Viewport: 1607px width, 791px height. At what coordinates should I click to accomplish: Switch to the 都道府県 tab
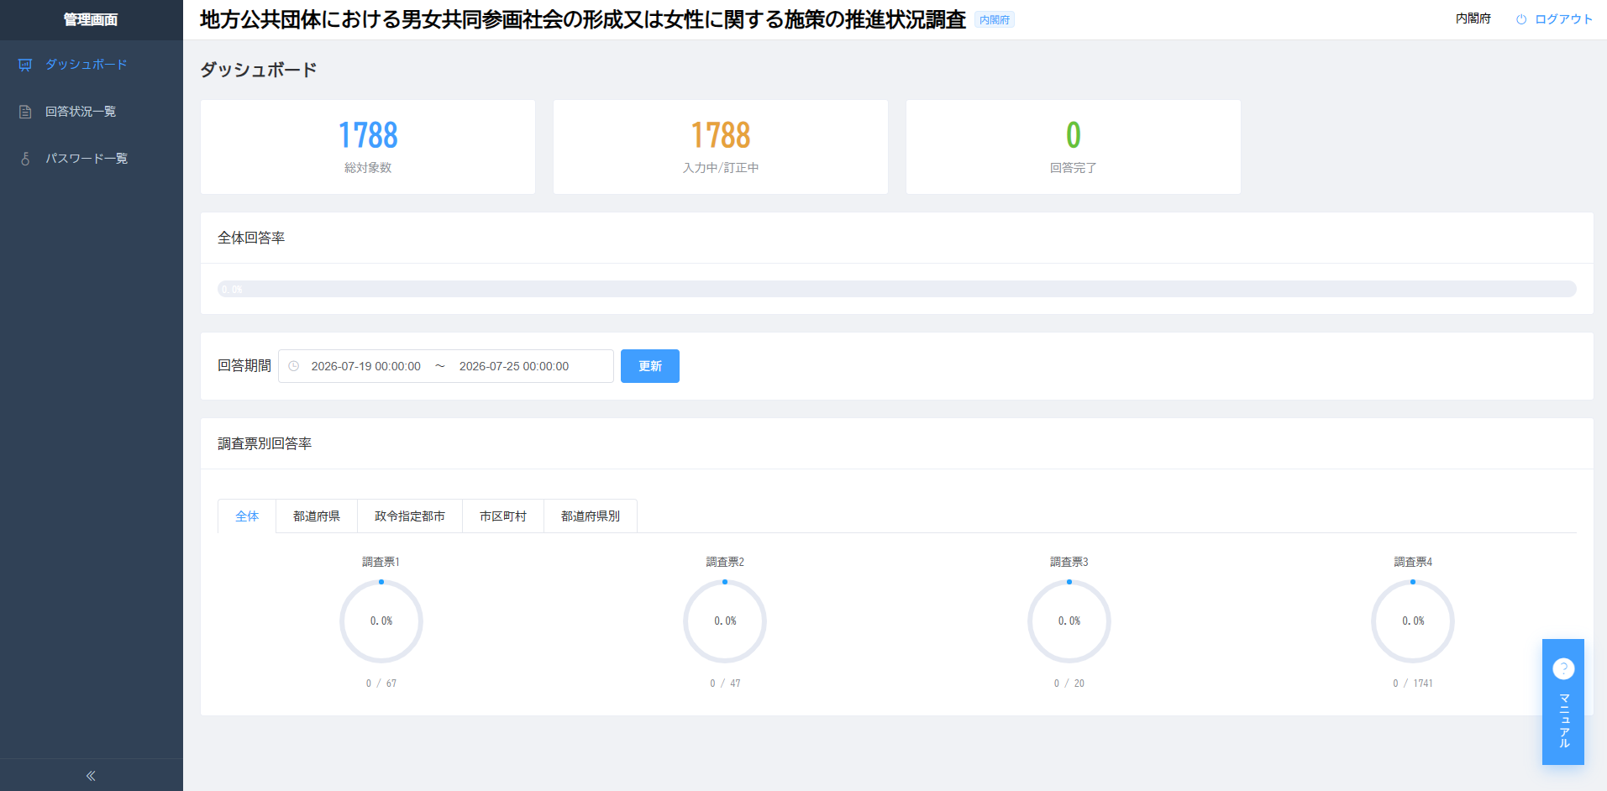point(317,516)
